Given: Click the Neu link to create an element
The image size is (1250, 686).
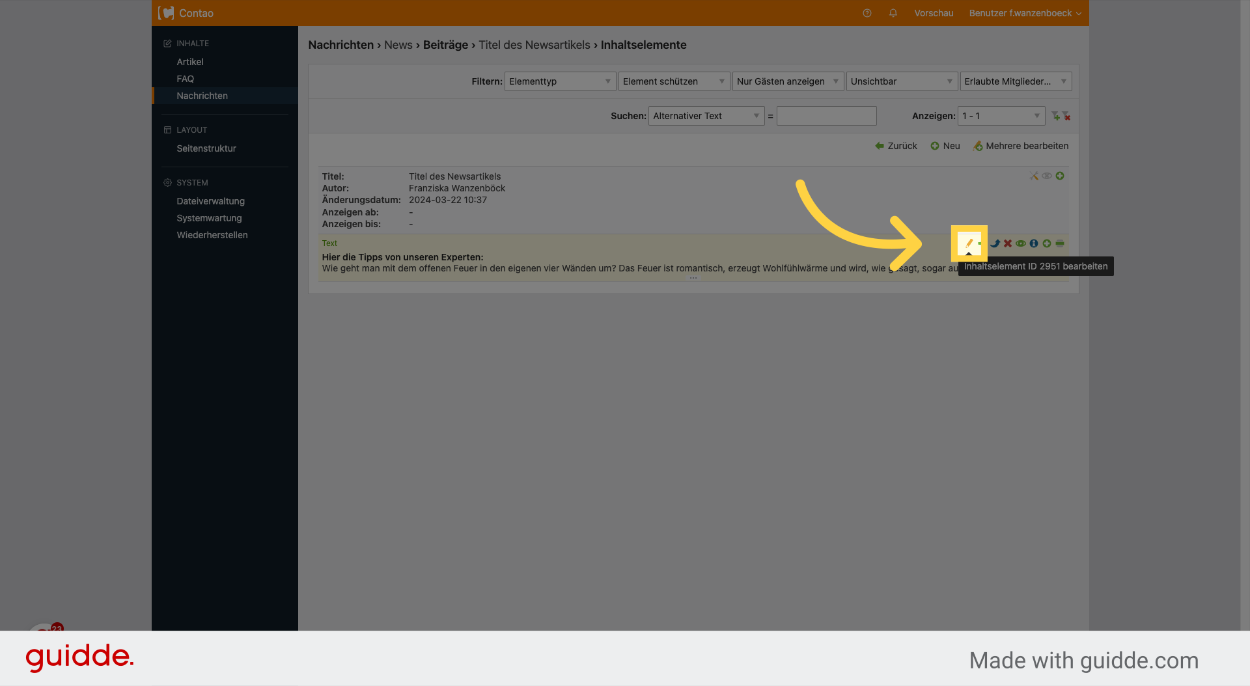Looking at the screenshot, I should coord(952,146).
